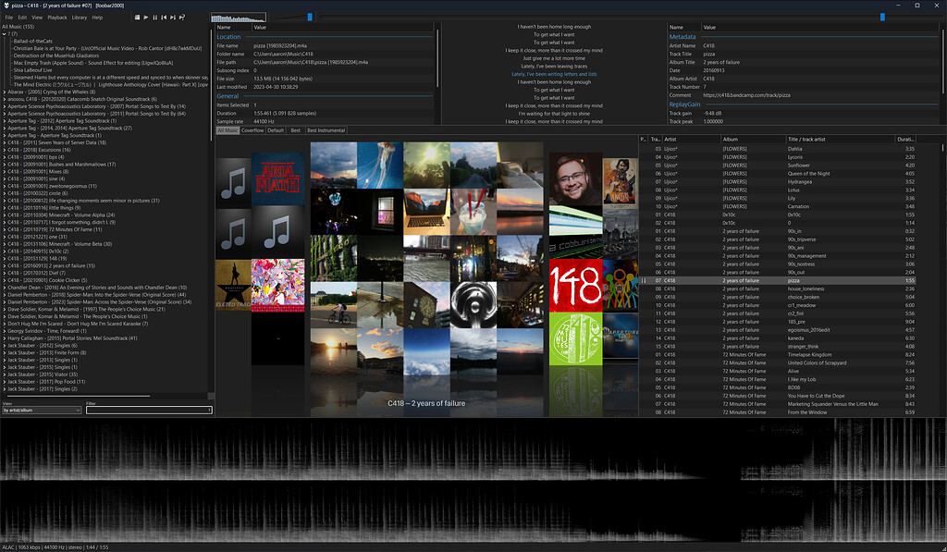Expand C418 2 years of failure node
The image size is (947, 552).
pos(5,265)
